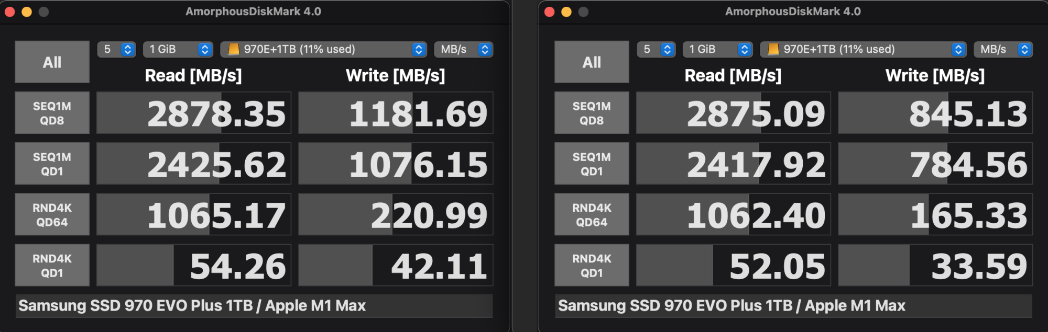The width and height of the screenshot is (1048, 332).
Task: Start RND4K QD64 test in right window
Action: 592,214
